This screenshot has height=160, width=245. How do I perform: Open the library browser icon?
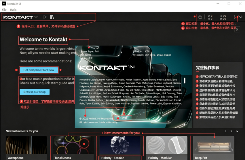point(52,17)
